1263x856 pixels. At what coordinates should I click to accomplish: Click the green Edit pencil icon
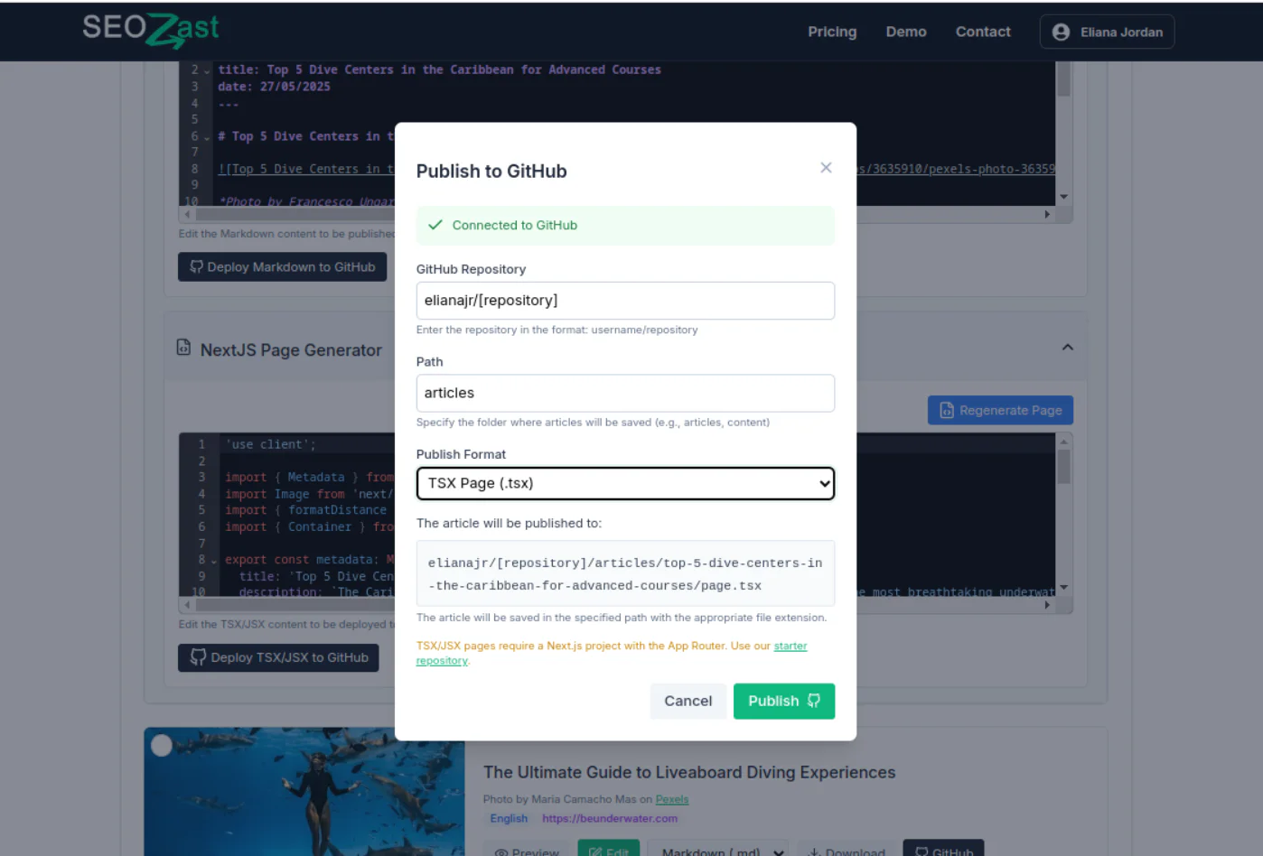click(597, 851)
